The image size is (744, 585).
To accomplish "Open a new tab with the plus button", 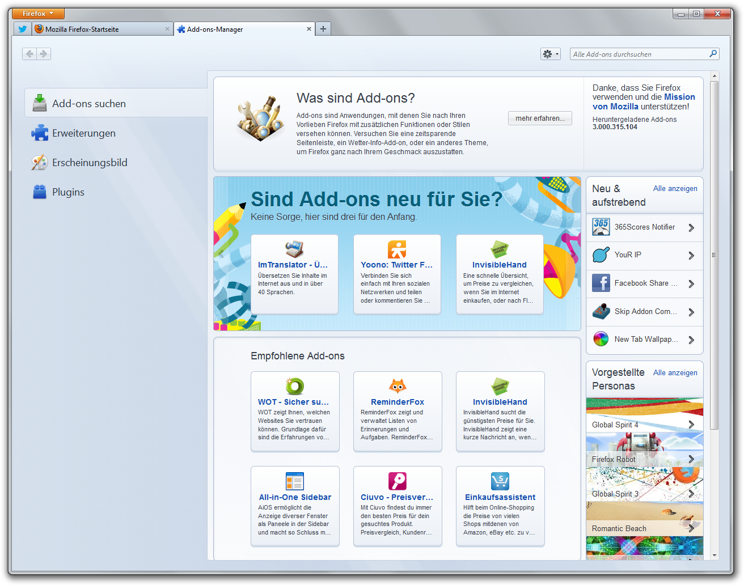I will (x=323, y=29).
